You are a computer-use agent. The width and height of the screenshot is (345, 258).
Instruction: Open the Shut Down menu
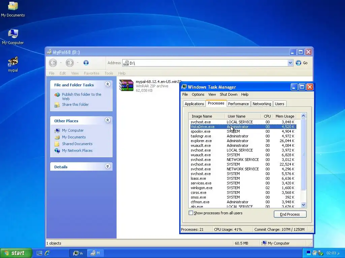pyautogui.click(x=228, y=94)
